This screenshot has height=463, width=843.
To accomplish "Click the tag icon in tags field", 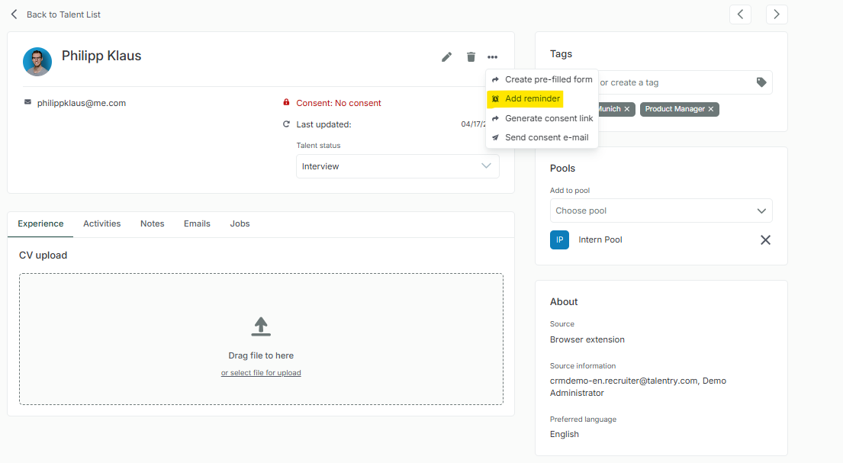I will tap(761, 82).
